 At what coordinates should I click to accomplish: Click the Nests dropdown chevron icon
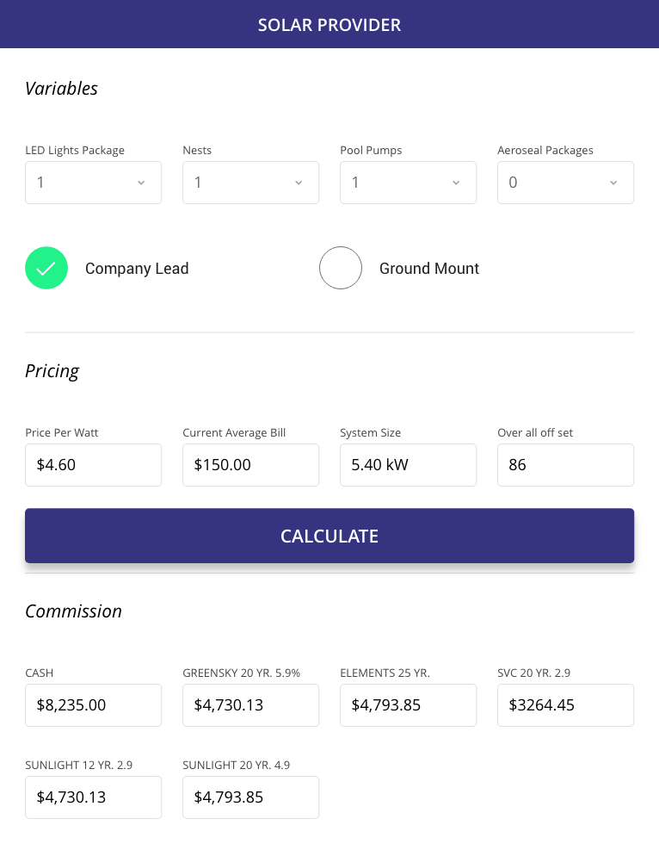pyautogui.click(x=299, y=183)
